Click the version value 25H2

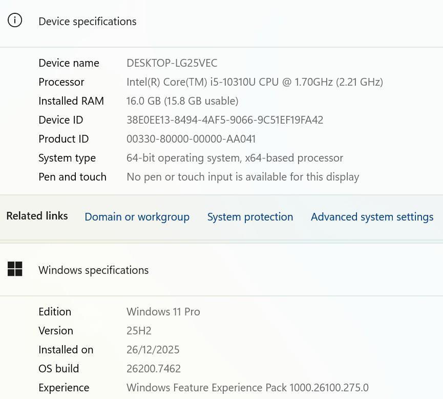point(139,331)
